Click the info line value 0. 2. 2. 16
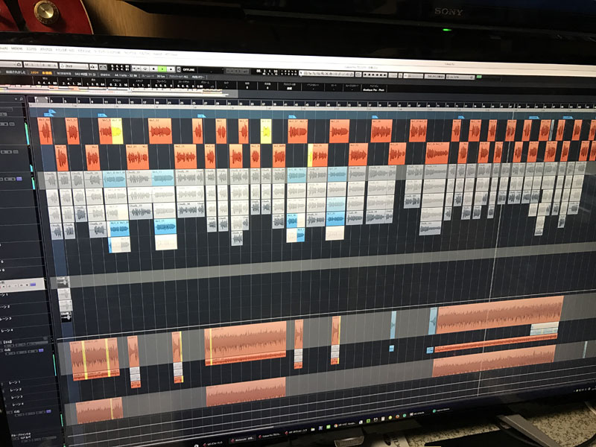The width and height of the screenshot is (596, 447). pos(118,85)
